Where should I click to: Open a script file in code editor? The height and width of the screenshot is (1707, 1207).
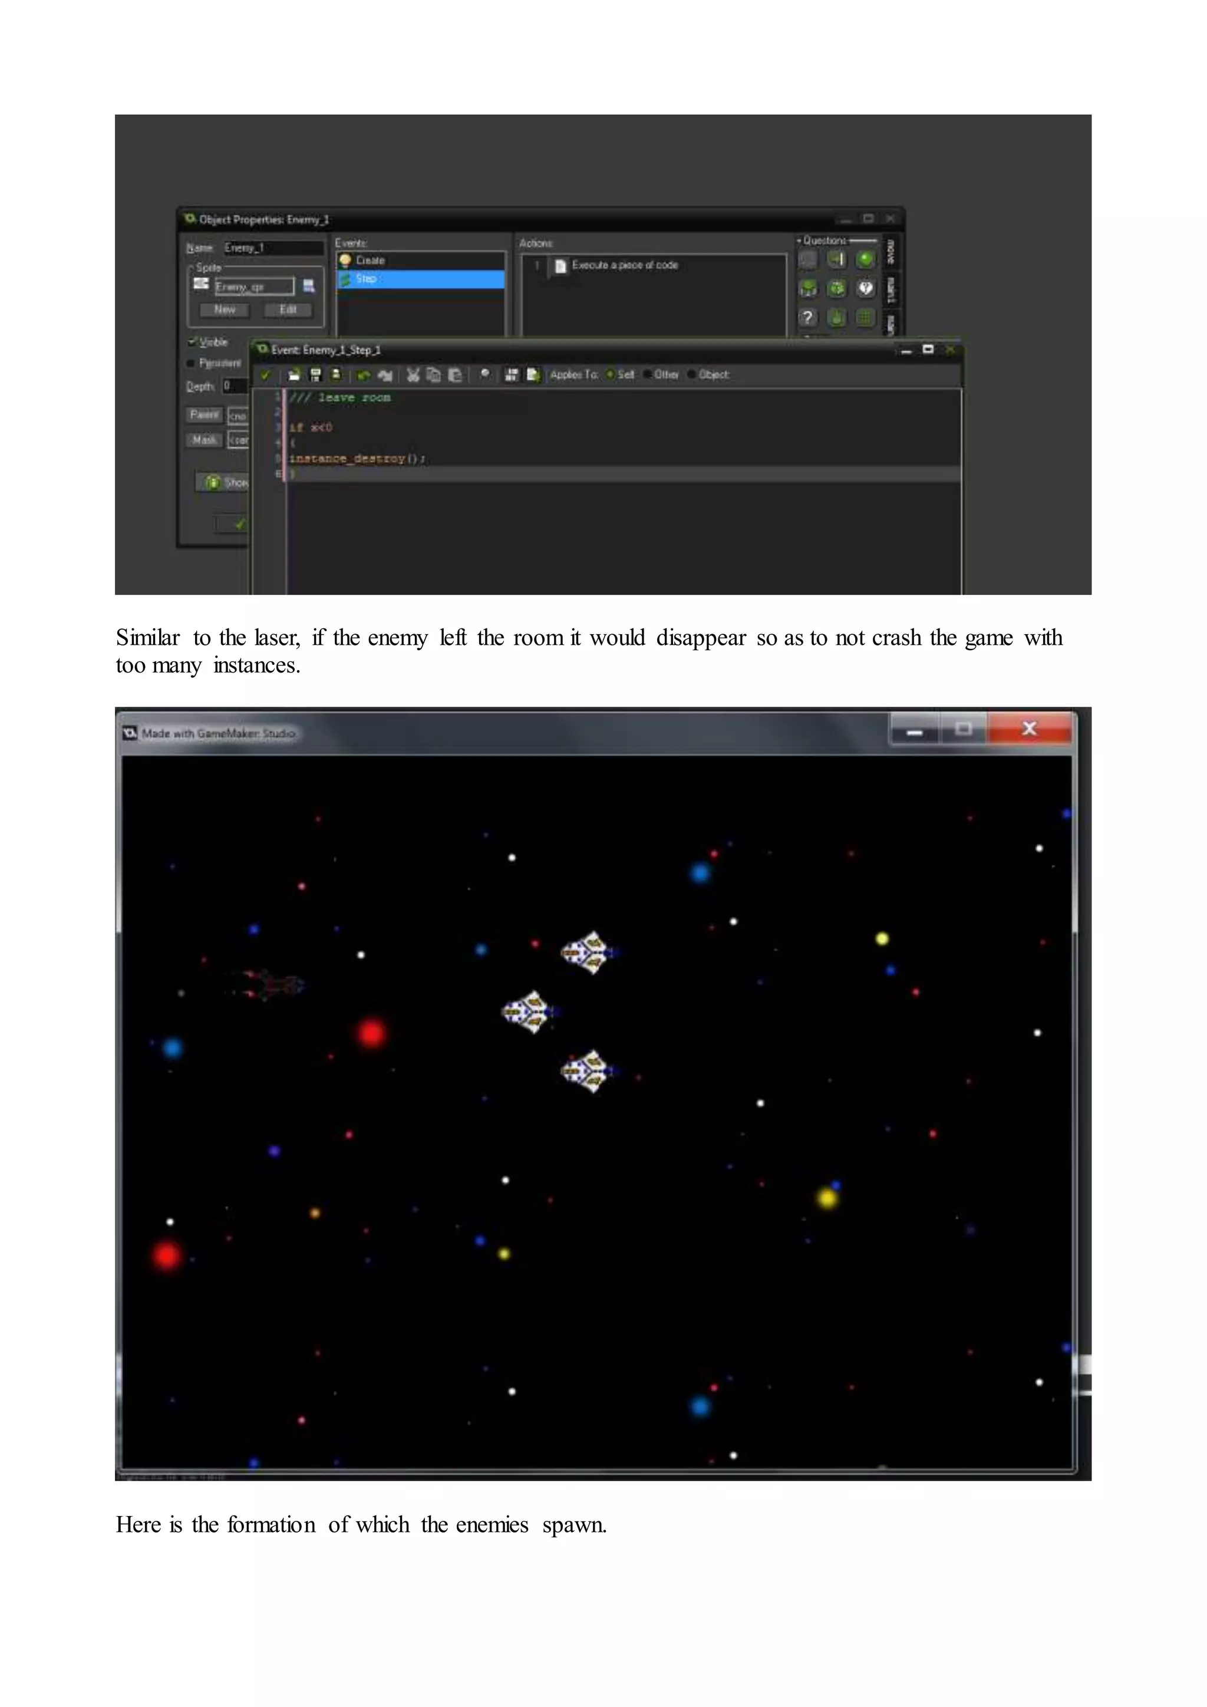[294, 375]
